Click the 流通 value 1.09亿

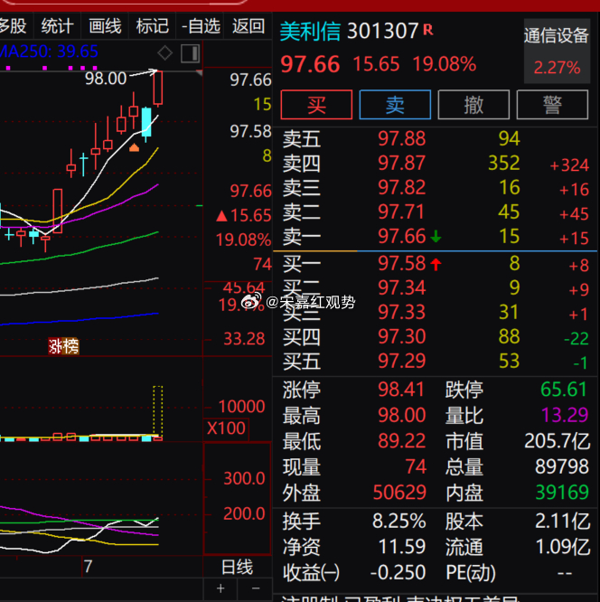pos(563,547)
